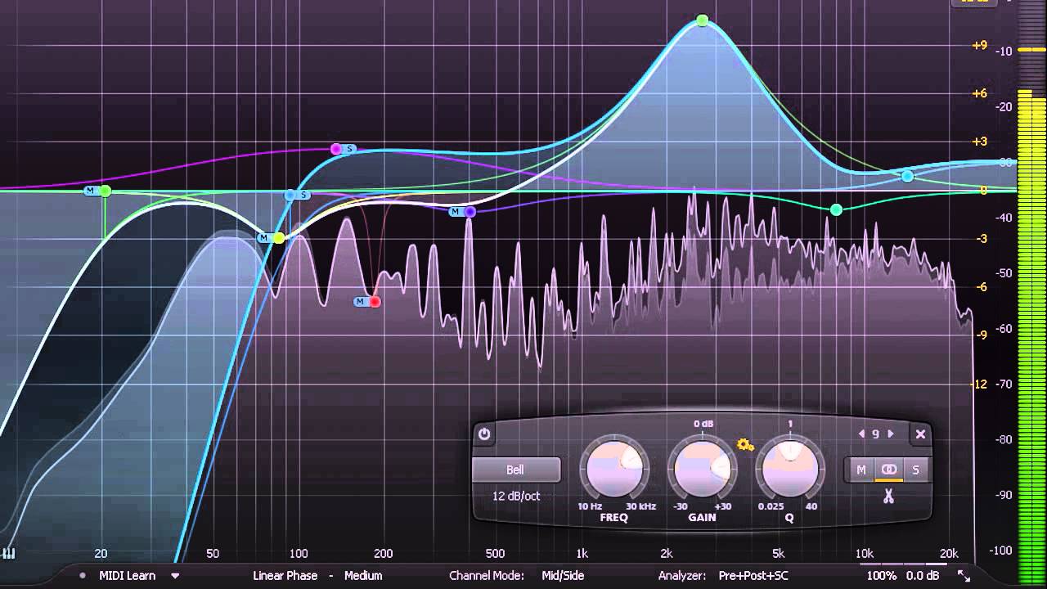Open the MIDI Learn dropdown arrow
The width and height of the screenshot is (1047, 589).
(175, 576)
